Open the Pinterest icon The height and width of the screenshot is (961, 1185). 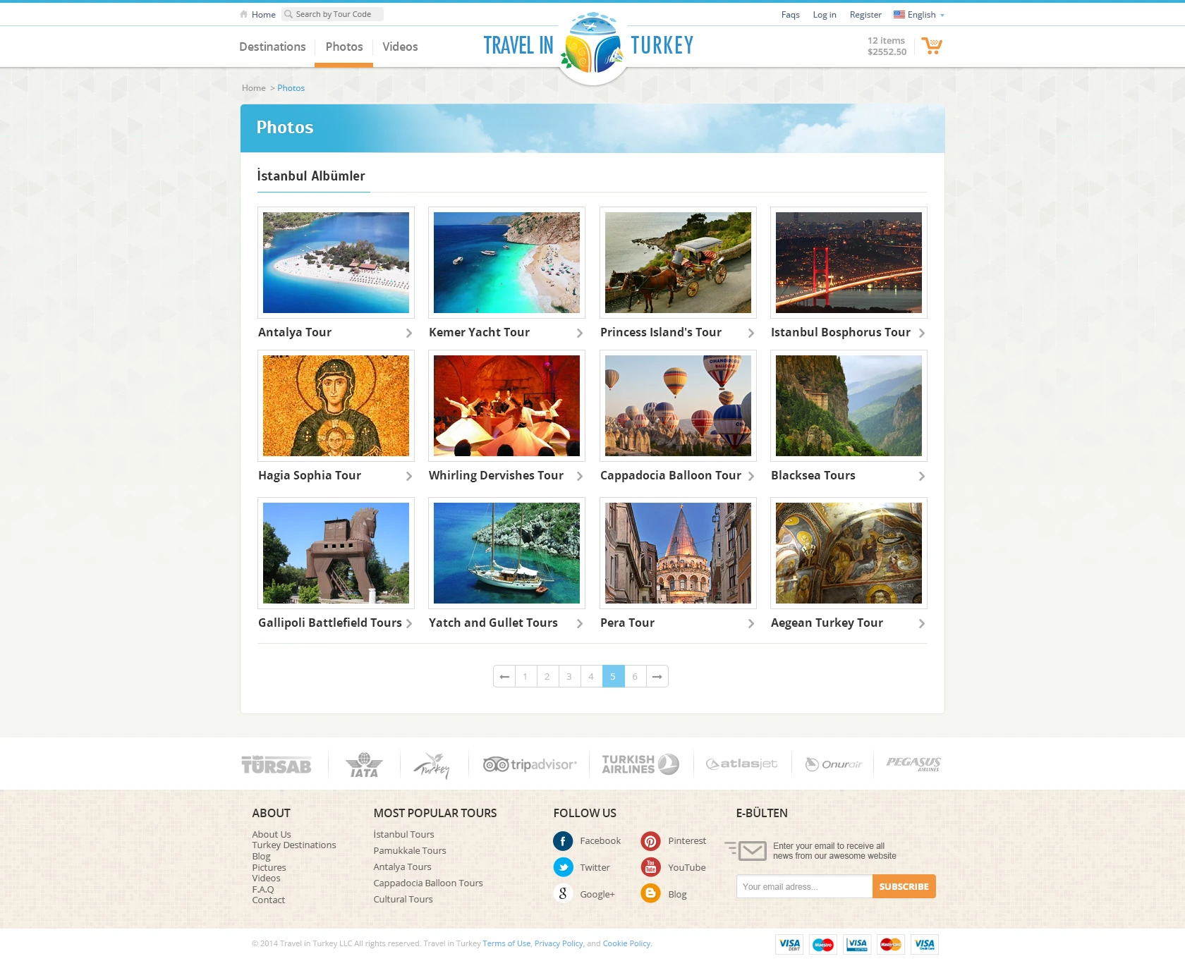[650, 840]
